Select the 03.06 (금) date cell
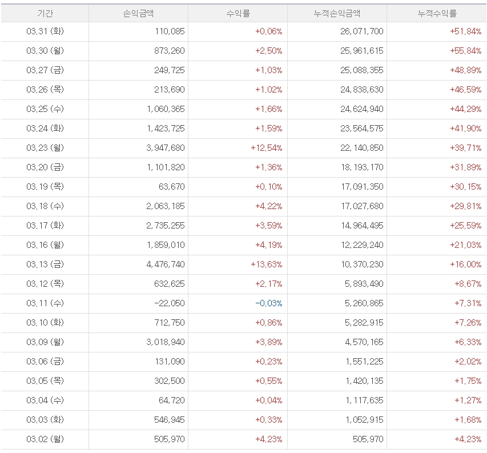The width and height of the screenshot is (487, 453). pos(45,362)
